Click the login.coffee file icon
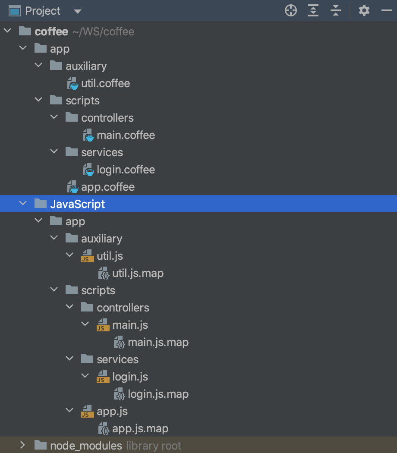 [x=87, y=169]
